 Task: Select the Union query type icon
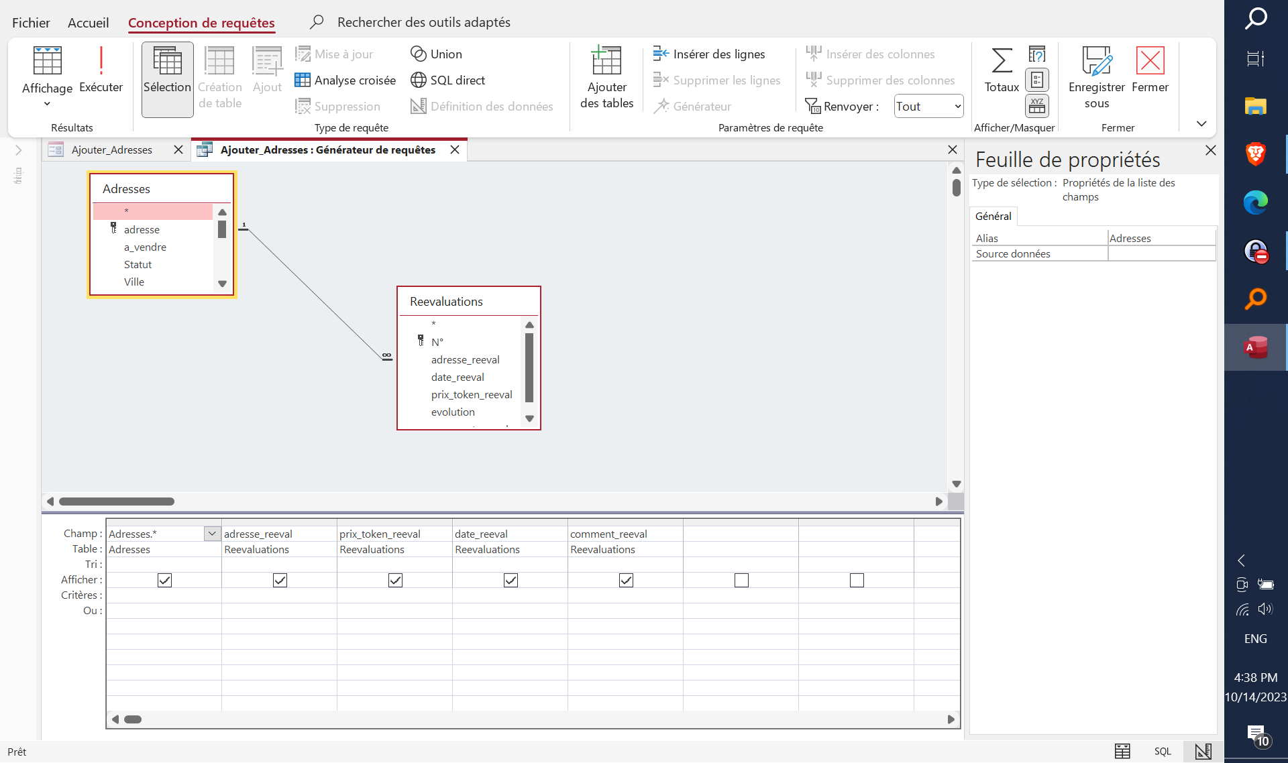tap(419, 54)
